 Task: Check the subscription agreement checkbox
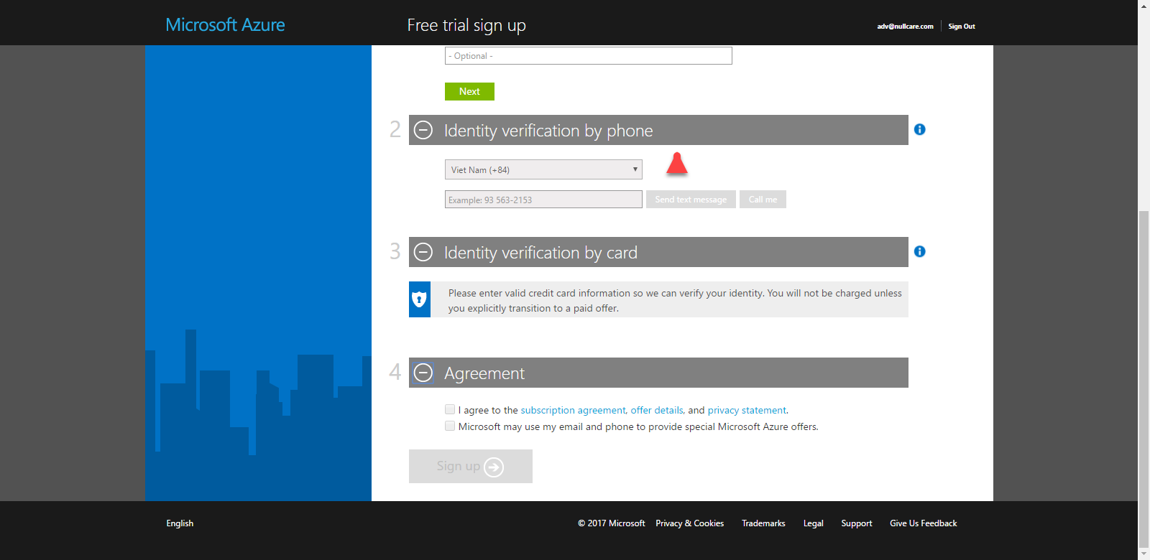[x=450, y=409]
